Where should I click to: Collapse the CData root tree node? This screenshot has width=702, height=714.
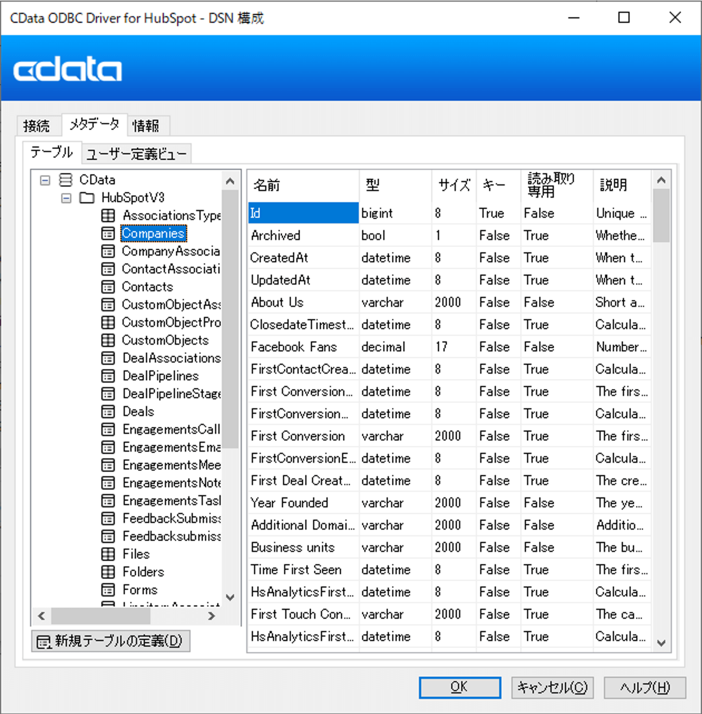[x=45, y=180]
